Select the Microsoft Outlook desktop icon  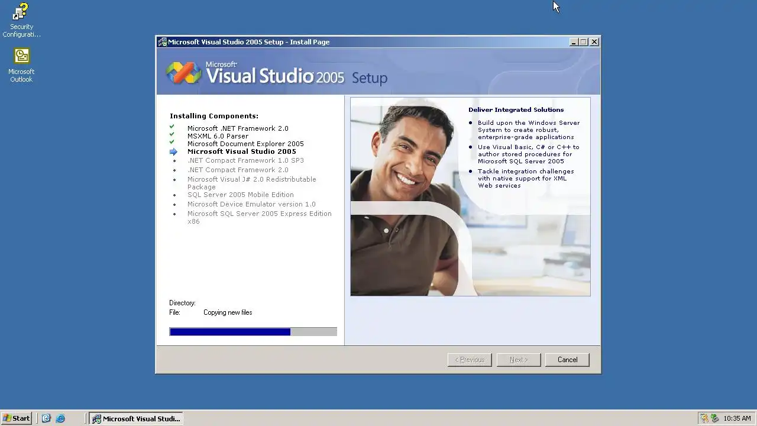(21, 64)
